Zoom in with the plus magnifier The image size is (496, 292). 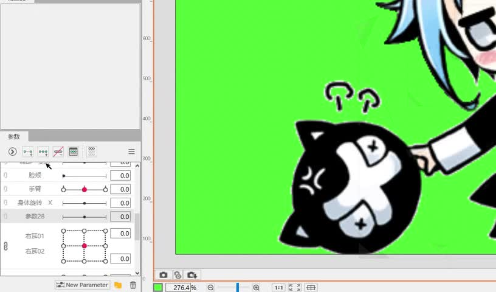pos(257,288)
